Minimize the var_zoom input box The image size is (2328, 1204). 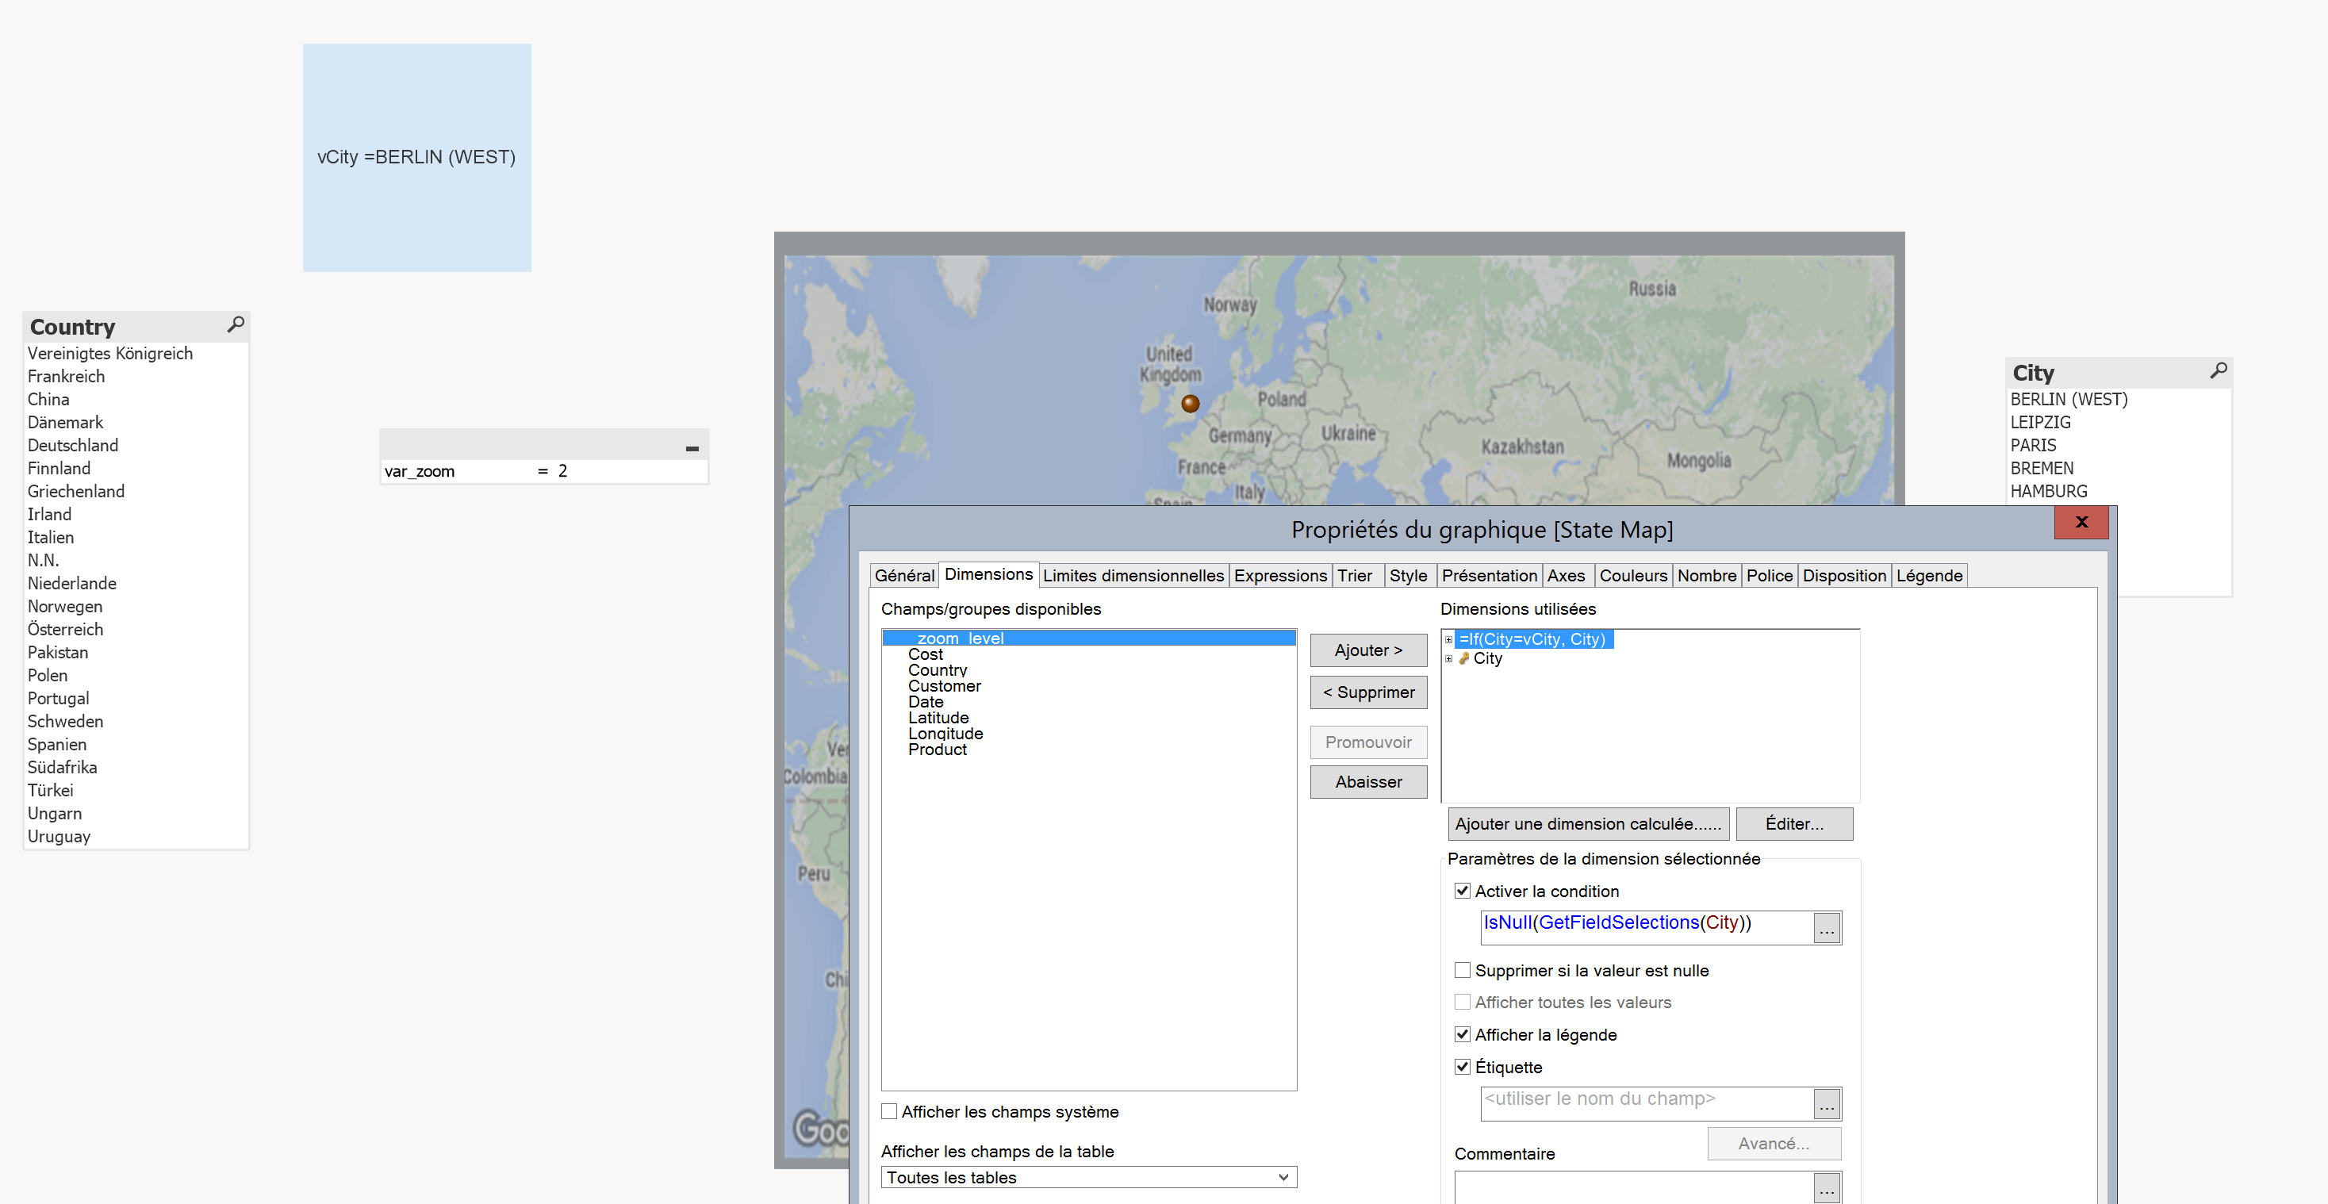(692, 448)
